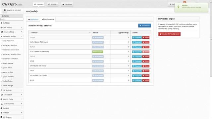Open WebServers Main Conf
Viewport: 212px width, 119px height.
coord(10,45)
